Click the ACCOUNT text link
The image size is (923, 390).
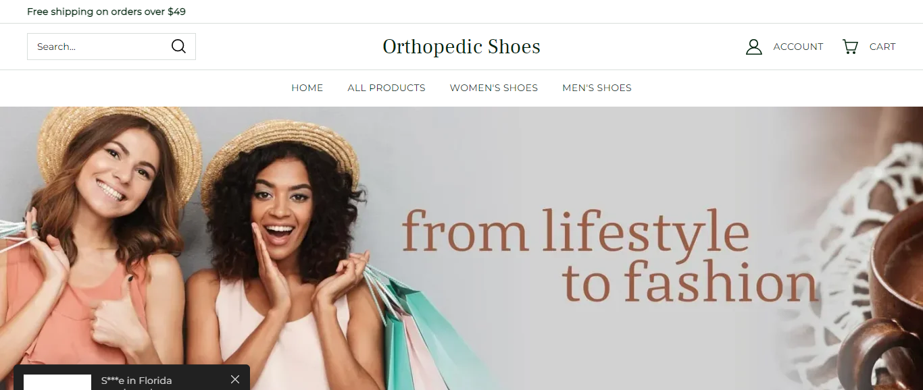[x=798, y=47]
